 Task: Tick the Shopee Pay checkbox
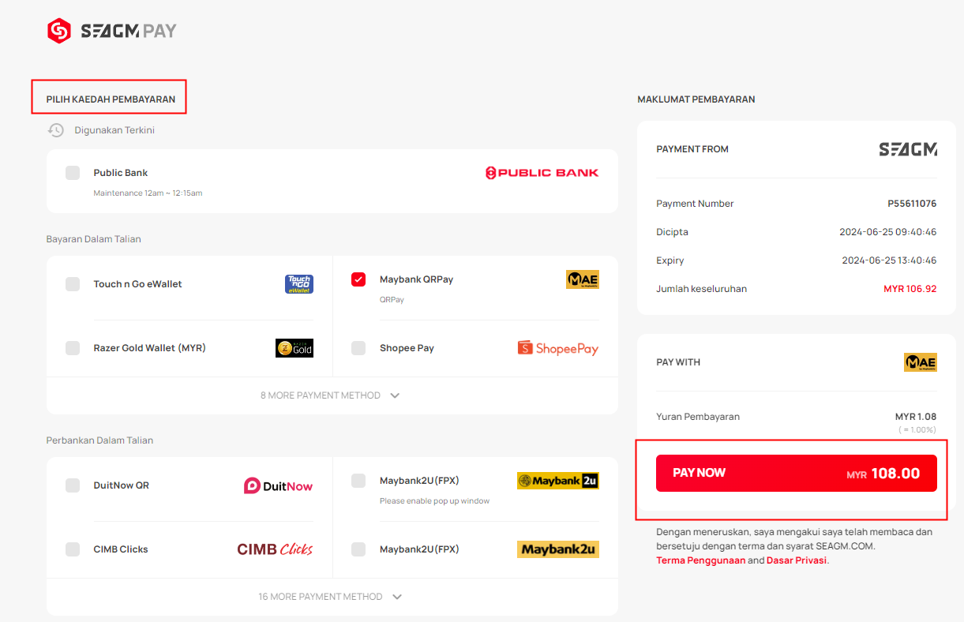pyautogui.click(x=358, y=348)
